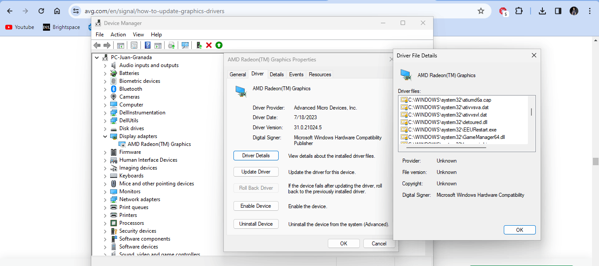Viewport: 599px width, 266px height.
Task: Click the browser page vertical scrollbar thumb
Action: pyautogui.click(x=595, y=161)
